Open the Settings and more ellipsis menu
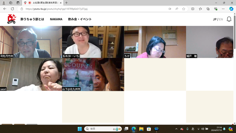The width and height of the screenshot is (236, 133). 223,9
